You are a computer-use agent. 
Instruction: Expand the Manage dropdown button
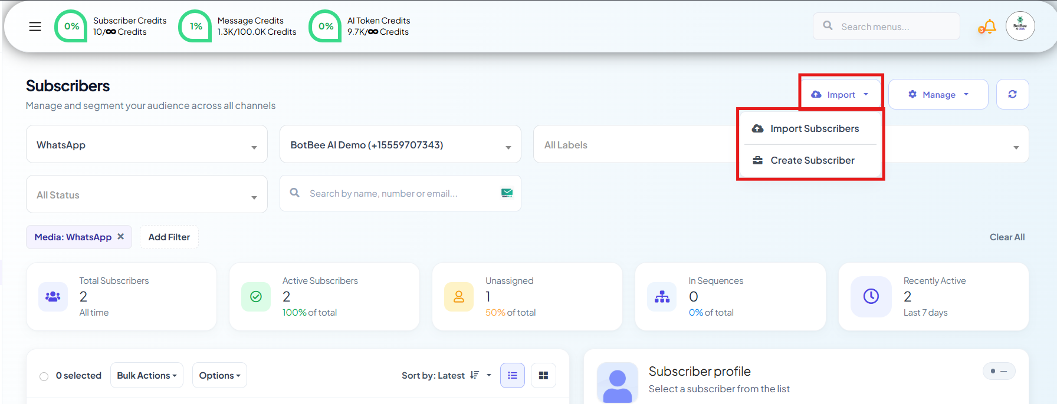(938, 94)
